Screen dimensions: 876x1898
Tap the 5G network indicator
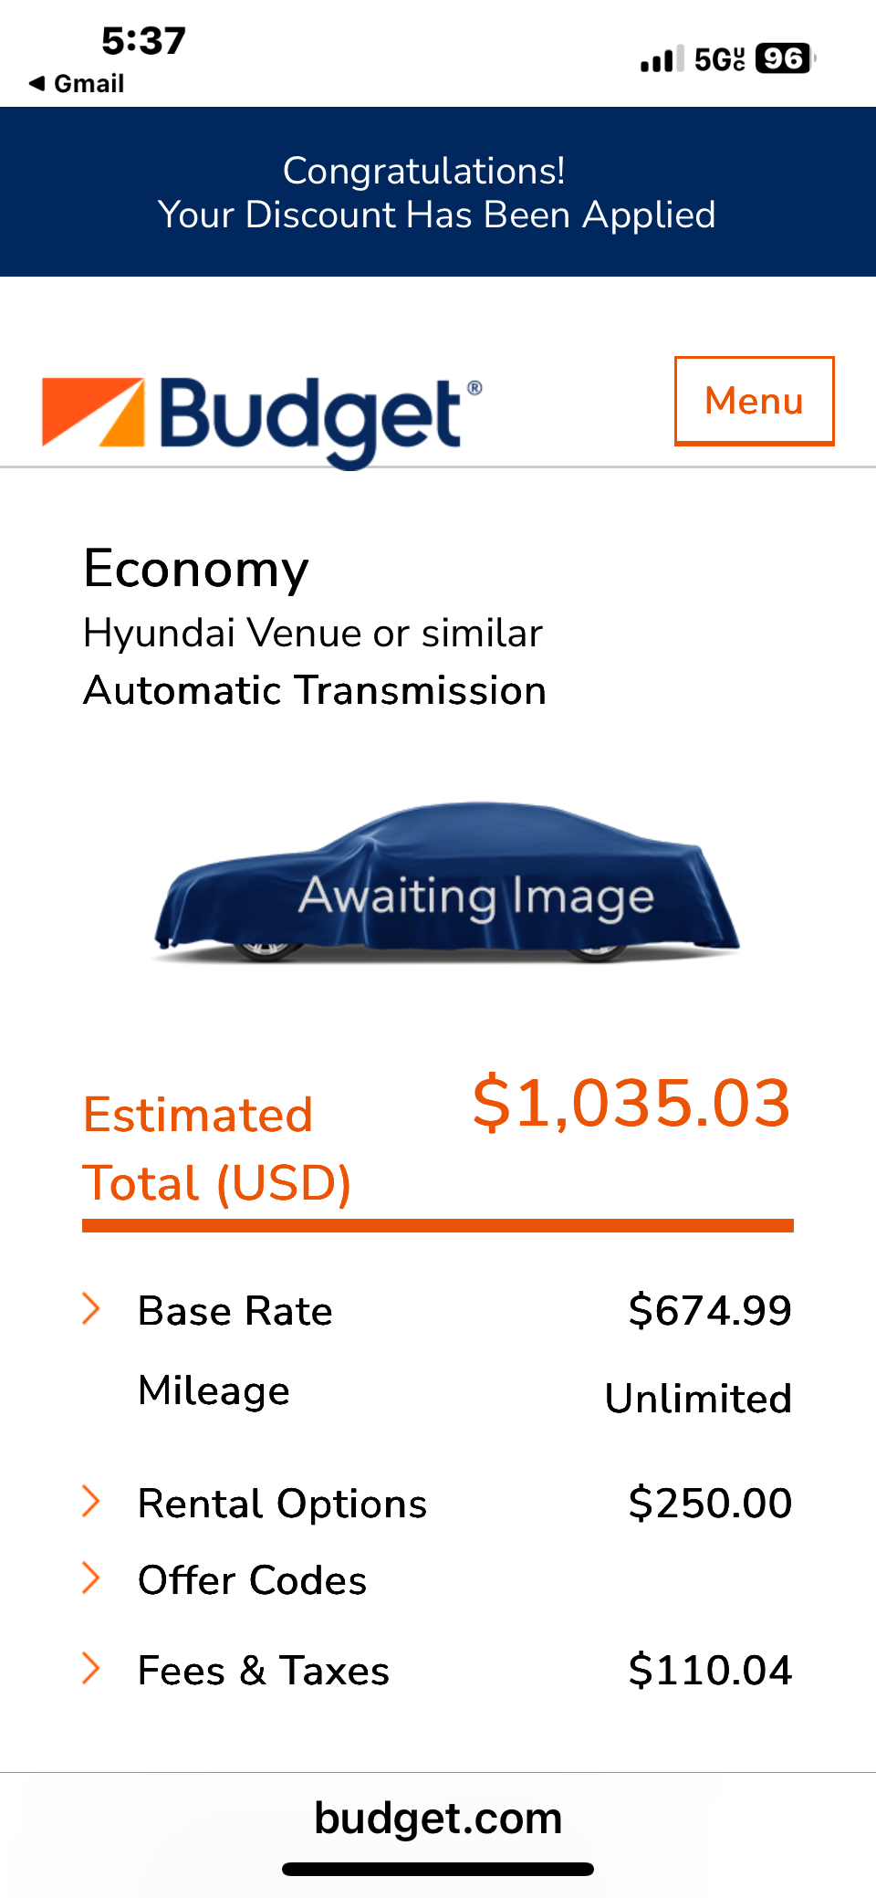tap(719, 59)
